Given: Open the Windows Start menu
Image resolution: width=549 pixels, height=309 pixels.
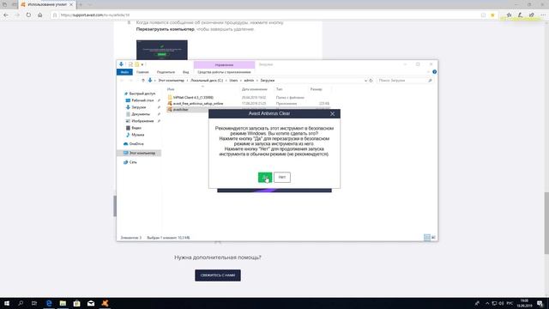Looking at the screenshot, I should point(7,303).
